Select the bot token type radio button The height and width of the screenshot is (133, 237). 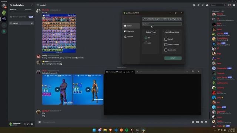pos(146,38)
